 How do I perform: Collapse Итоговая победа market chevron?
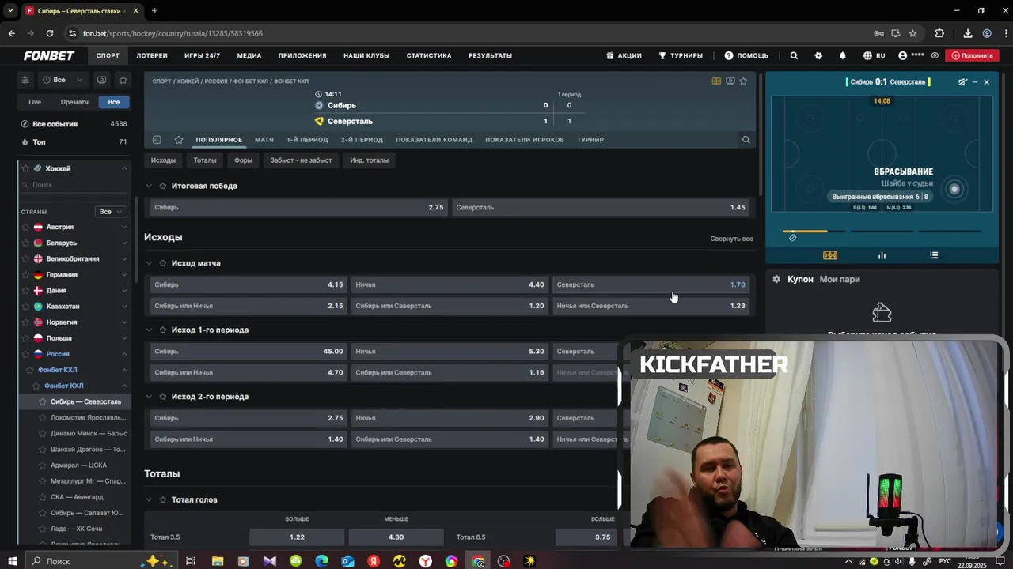point(149,186)
